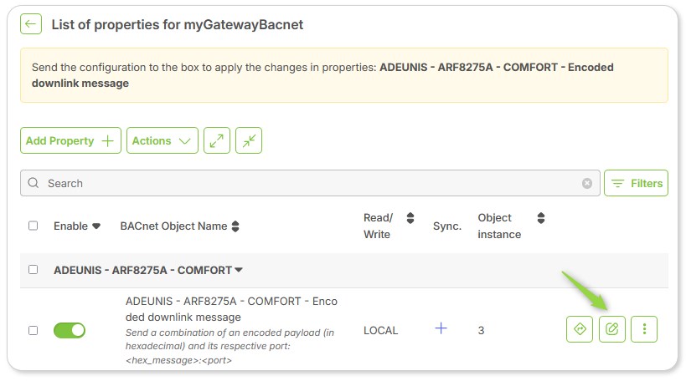686x381 pixels.
Task: Tick the select-all checkbox in the table header
Action: (x=33, y=226)
